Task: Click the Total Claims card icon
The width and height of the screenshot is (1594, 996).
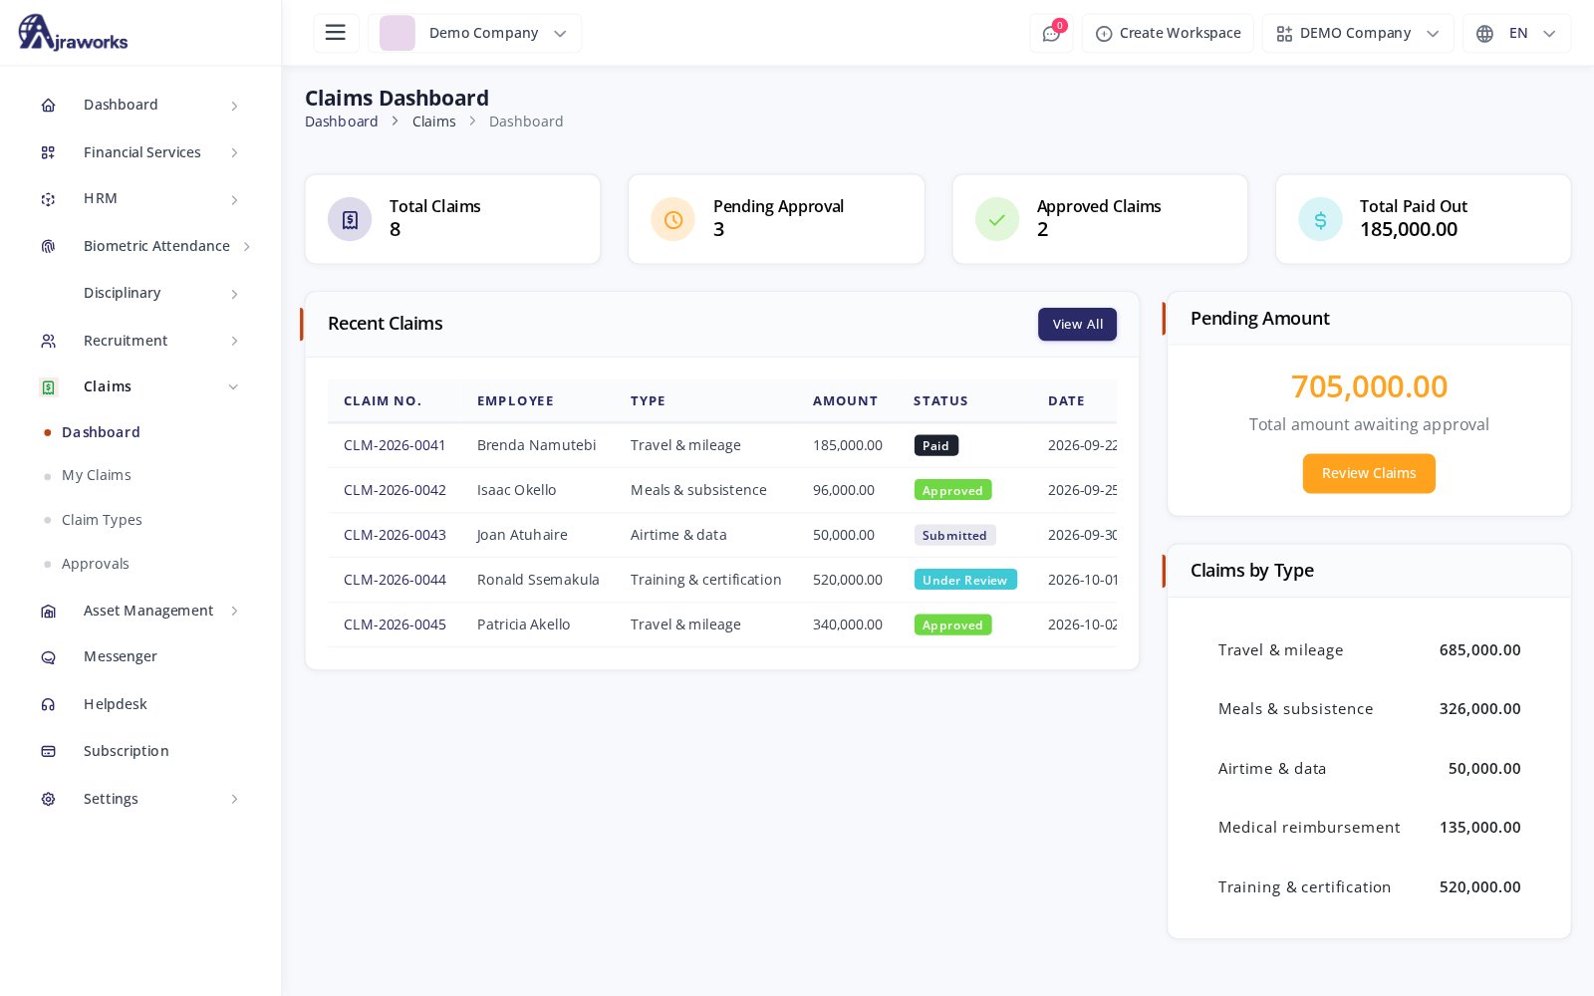Action: point(350,219)
